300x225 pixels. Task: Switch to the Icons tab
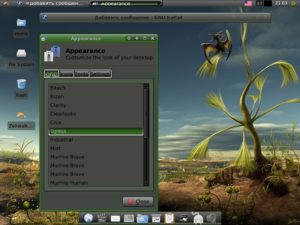66,74
